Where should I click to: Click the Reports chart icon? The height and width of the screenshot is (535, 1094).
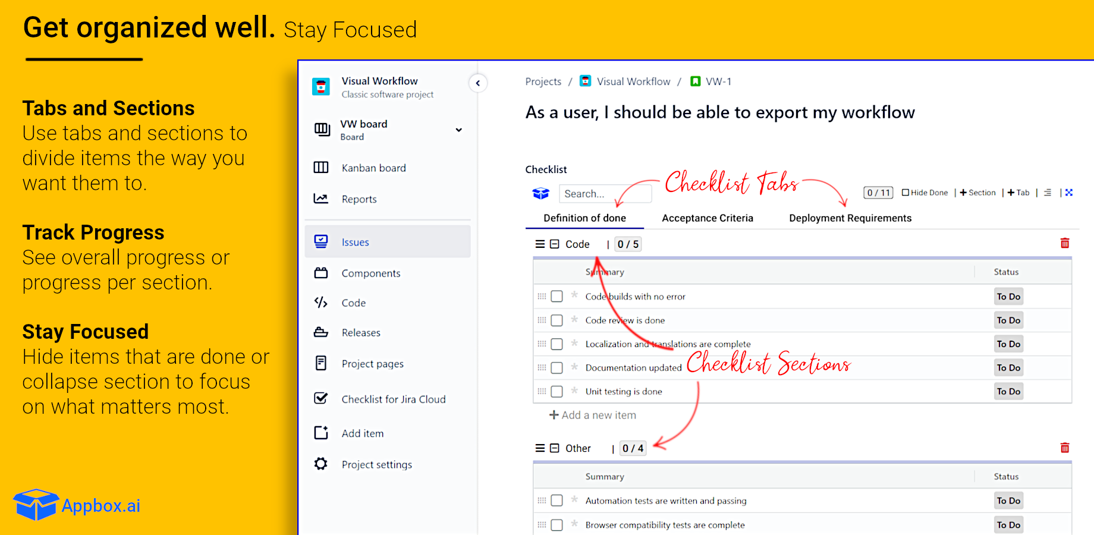point(321,199)
